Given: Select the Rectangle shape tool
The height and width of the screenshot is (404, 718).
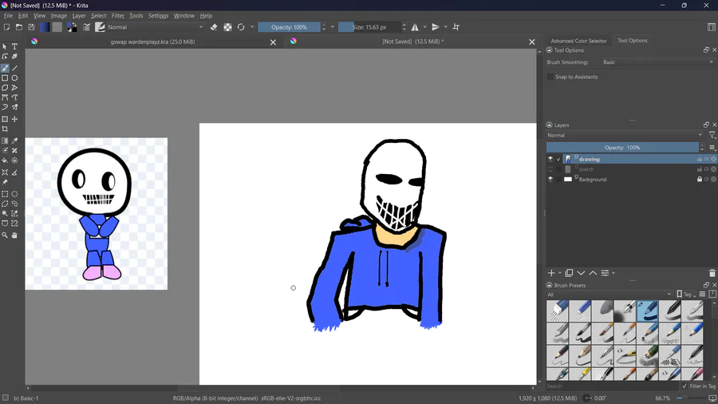Looking at the screenshot, I should [x=5, y=78].
